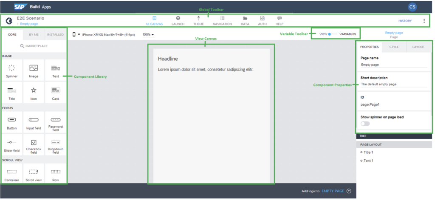
Task: Open the Help speech bubble icon
Action: pyautogui.click(x=280, y=18)
